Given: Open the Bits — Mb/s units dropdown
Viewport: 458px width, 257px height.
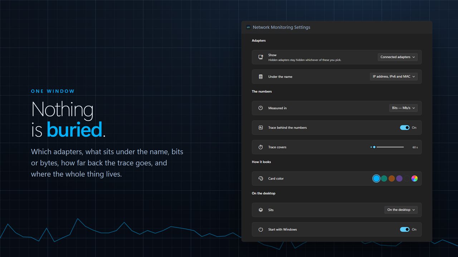Looking at the screenshot, I should point(403,108).
